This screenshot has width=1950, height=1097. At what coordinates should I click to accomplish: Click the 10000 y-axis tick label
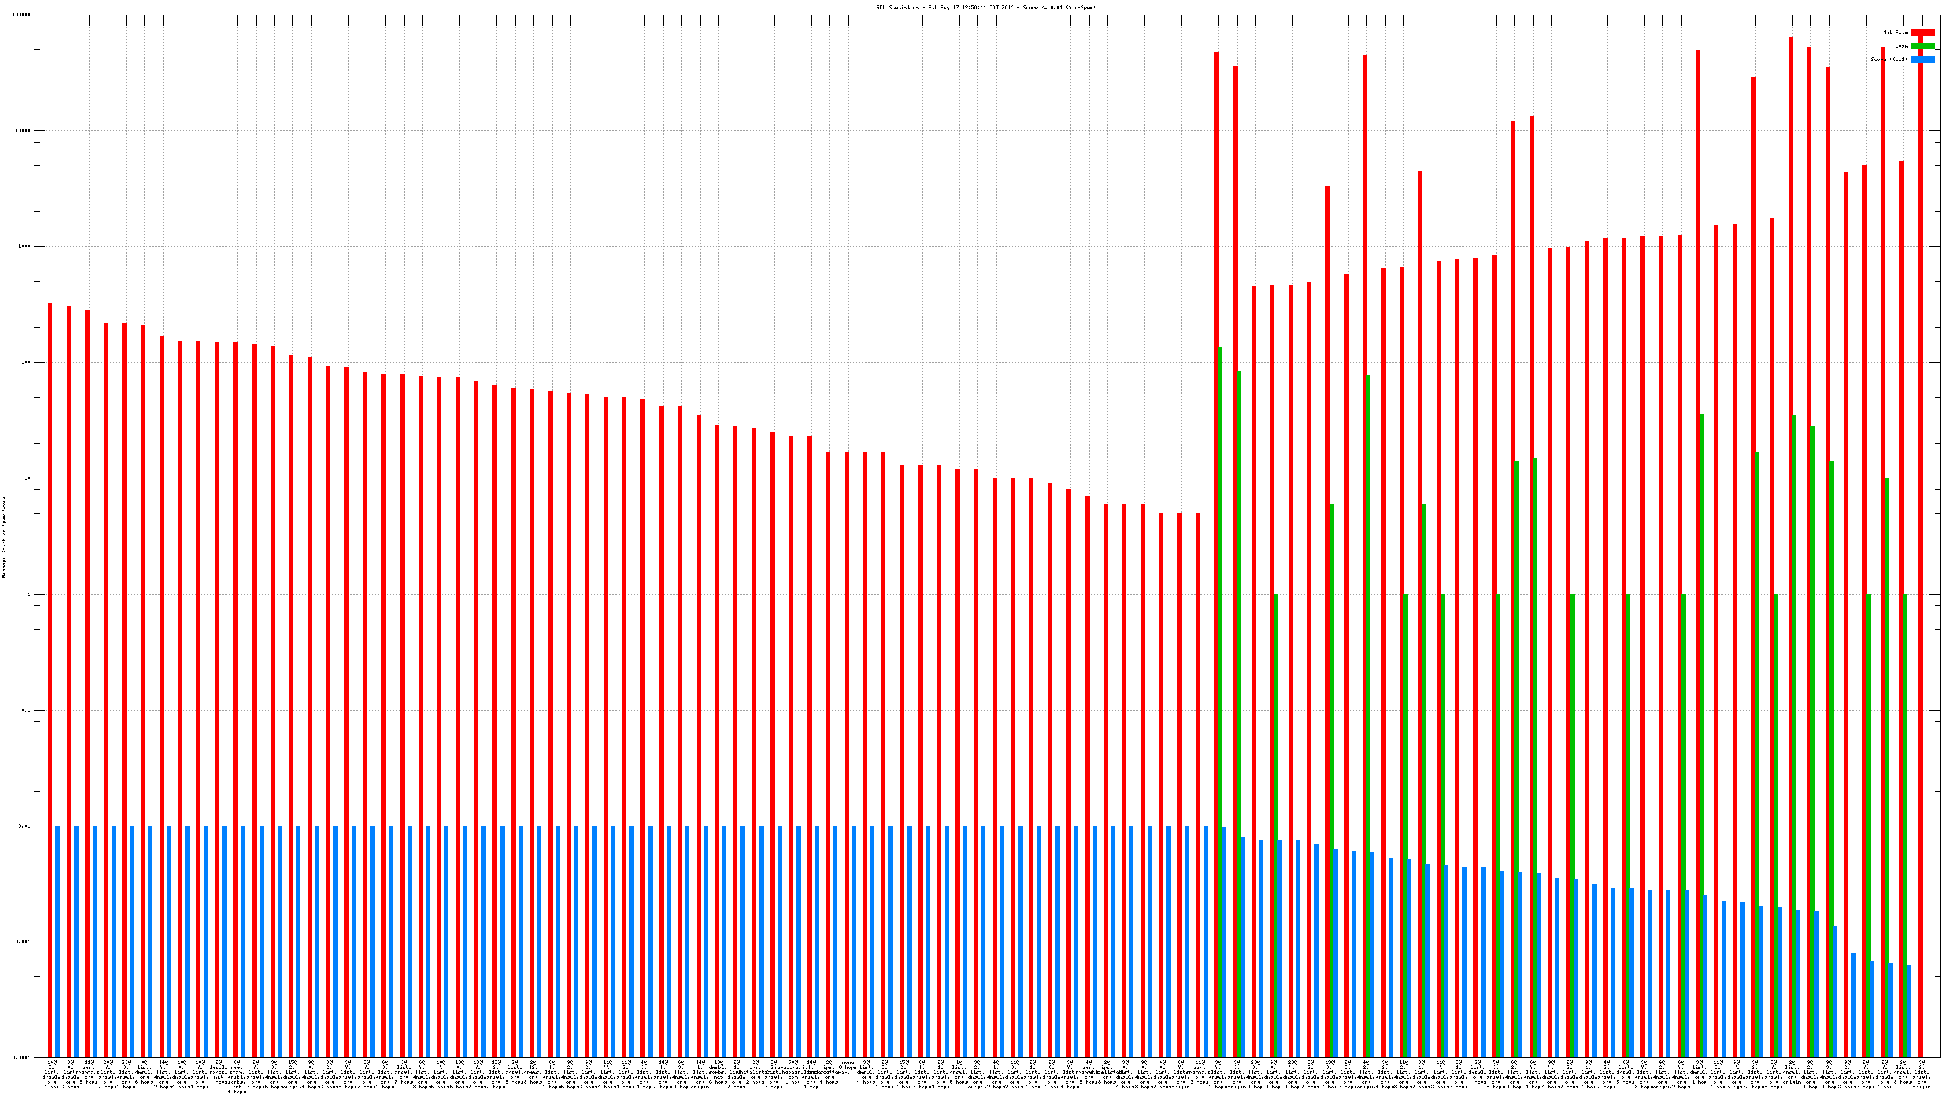point(24,131)
